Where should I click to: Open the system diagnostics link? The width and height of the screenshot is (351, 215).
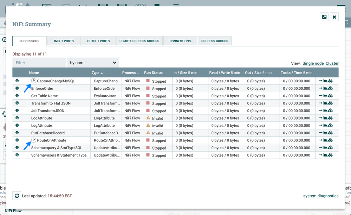[x=320, y=196]
